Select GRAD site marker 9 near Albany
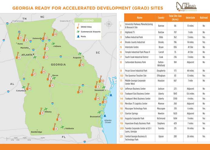This screenshot has width=210, height=150. (x=42, y=111)
